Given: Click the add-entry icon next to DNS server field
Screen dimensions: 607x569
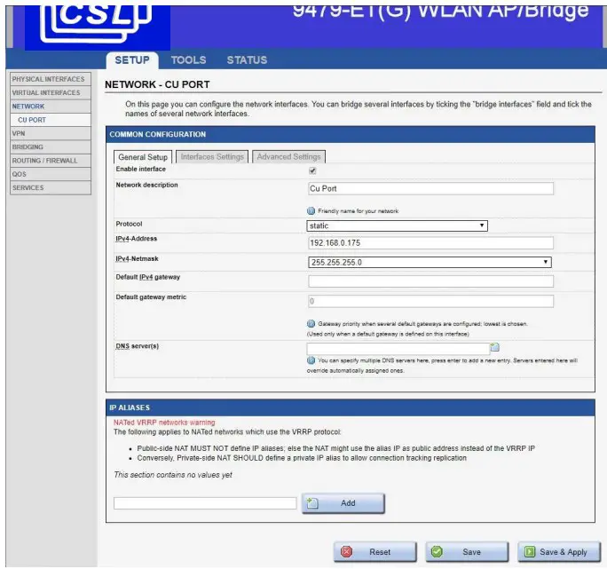Looking at the screenshot, I should (494, 347).
